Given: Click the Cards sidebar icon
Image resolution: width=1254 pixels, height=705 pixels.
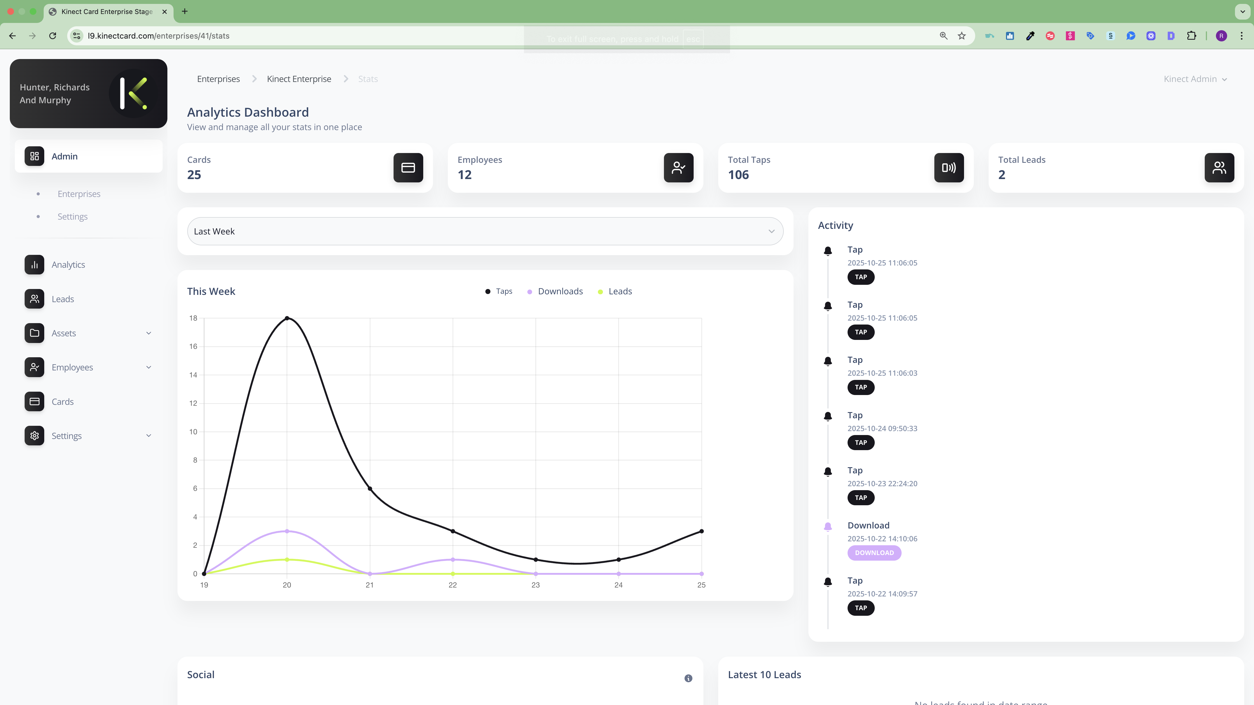Looking at the screenshot, I should pos(34,401).
